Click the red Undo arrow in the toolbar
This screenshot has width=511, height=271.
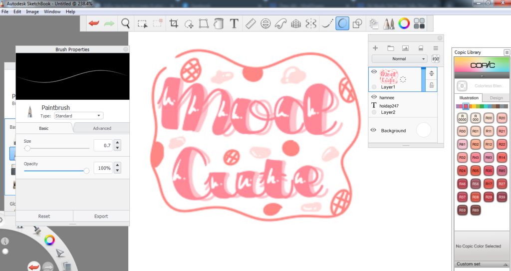point(94,23)
